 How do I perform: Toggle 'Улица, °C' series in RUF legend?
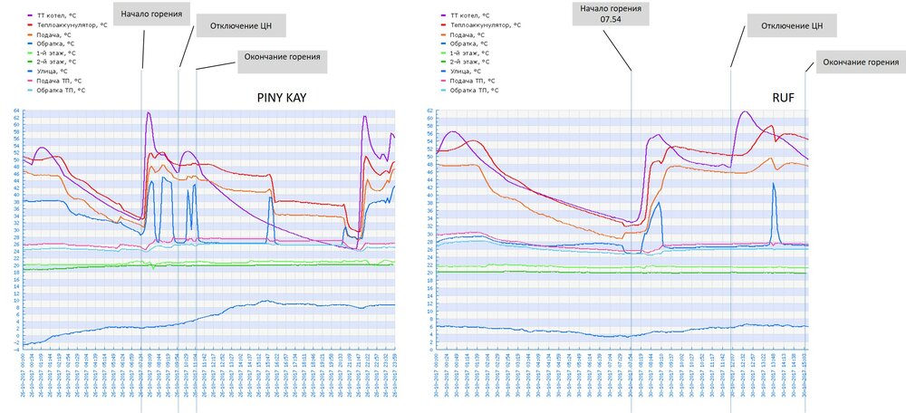[x=461, y=71]
